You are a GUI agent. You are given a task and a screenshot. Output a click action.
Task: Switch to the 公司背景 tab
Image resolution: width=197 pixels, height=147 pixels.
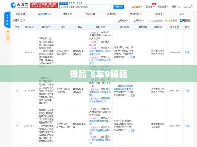click(x=22, y=14)
